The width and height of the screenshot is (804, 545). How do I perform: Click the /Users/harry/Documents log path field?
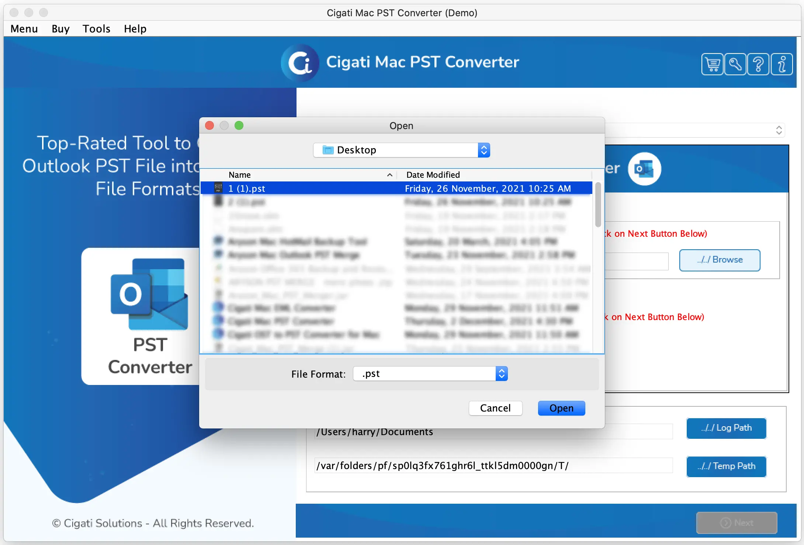[x=493, y=431]
